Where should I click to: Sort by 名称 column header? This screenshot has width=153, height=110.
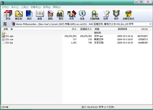point(32,29)
